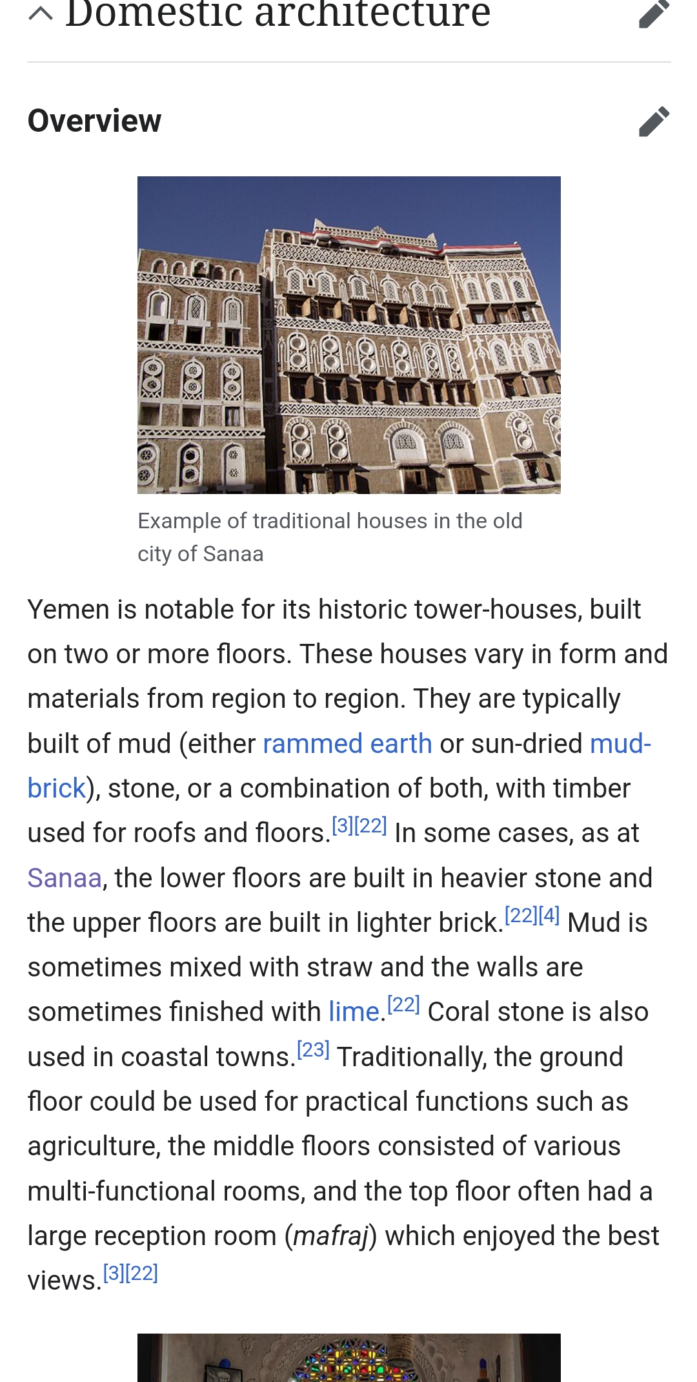Follow the 'mud-brick' link
This screenshot has width=697, height=1382.
tap(620, 744)
